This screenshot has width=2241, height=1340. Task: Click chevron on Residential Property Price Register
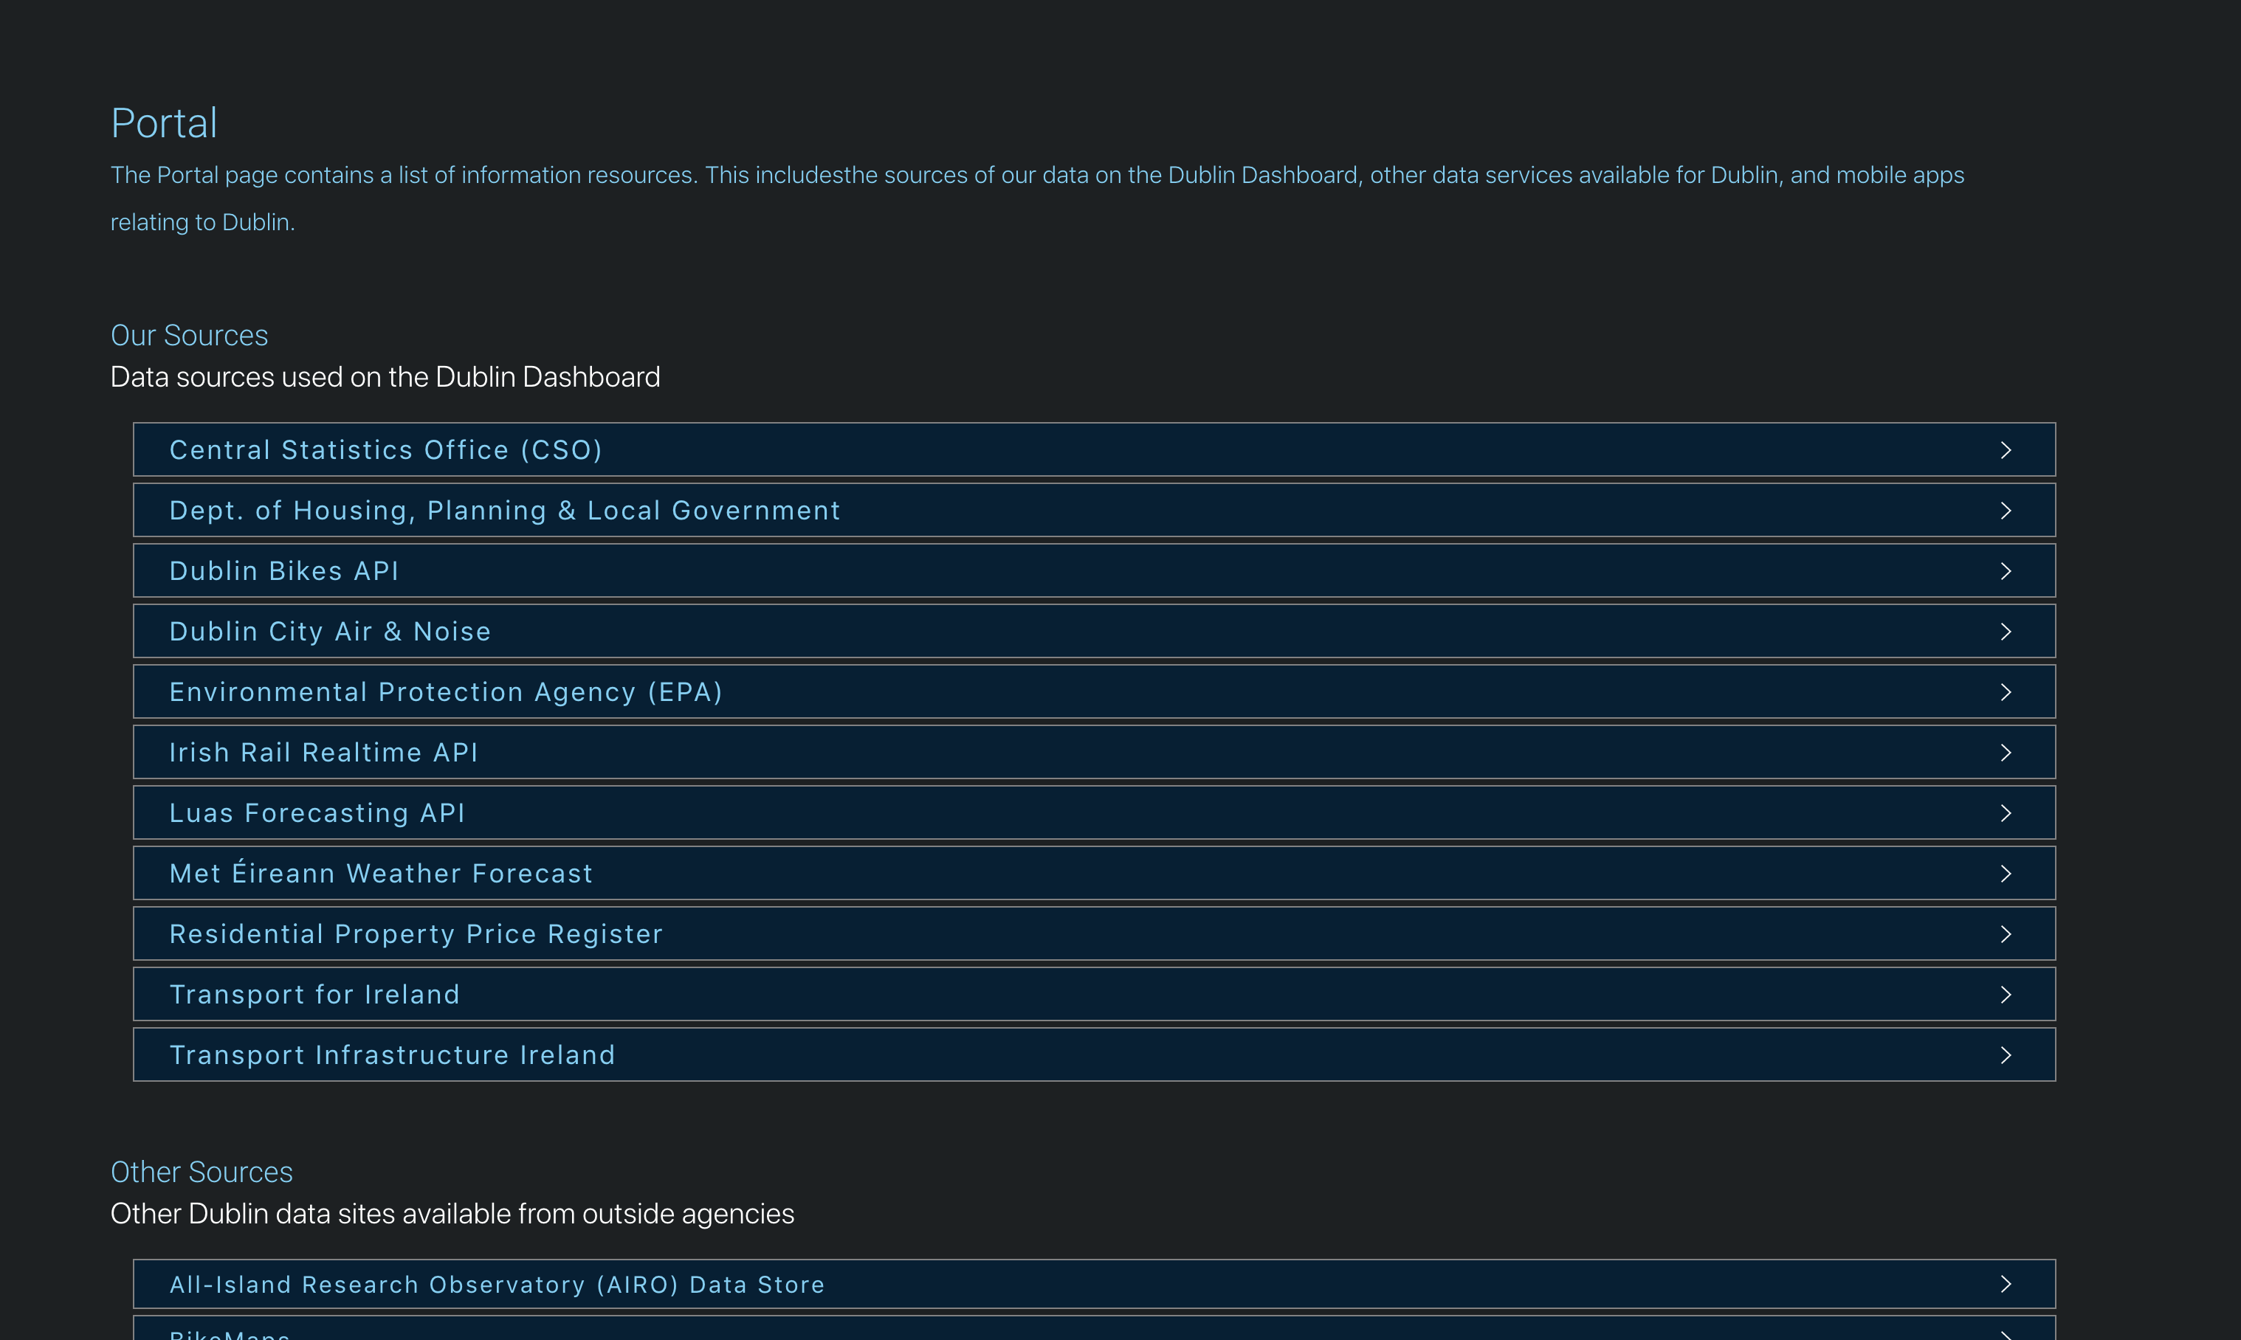pos(2006,933)
